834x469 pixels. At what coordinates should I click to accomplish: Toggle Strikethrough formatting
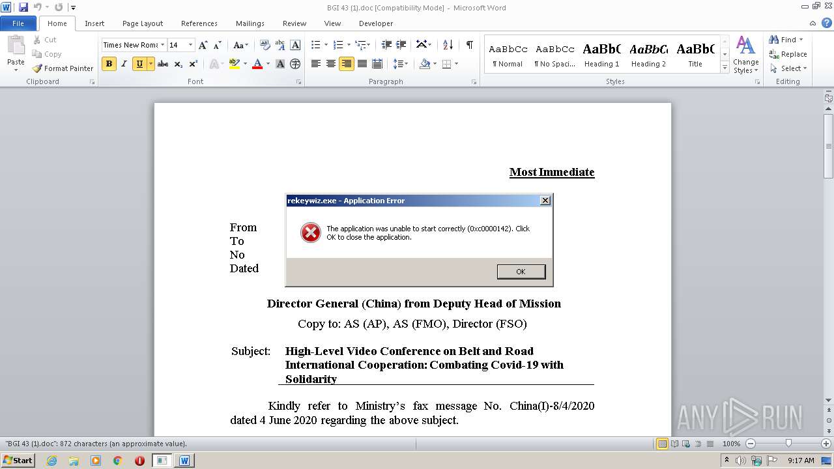(x=163, y=64)
